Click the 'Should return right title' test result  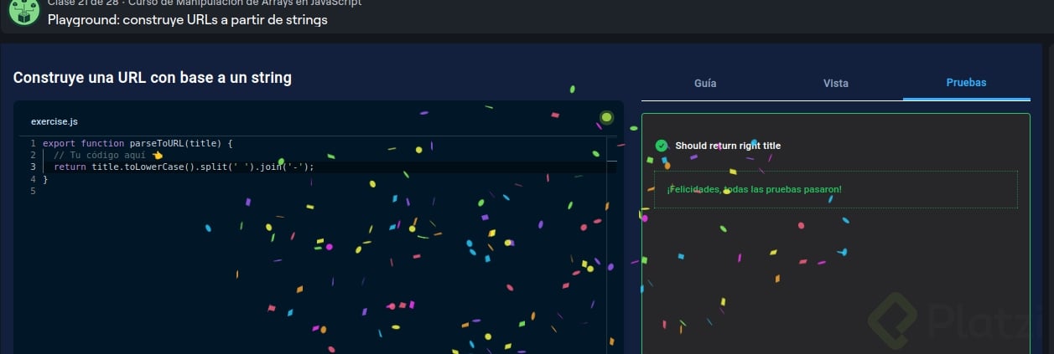click(x=728, y=146)
